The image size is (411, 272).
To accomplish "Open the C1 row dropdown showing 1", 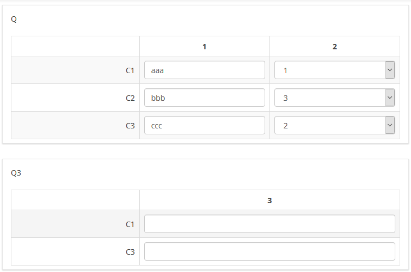I will pos(330,70).
